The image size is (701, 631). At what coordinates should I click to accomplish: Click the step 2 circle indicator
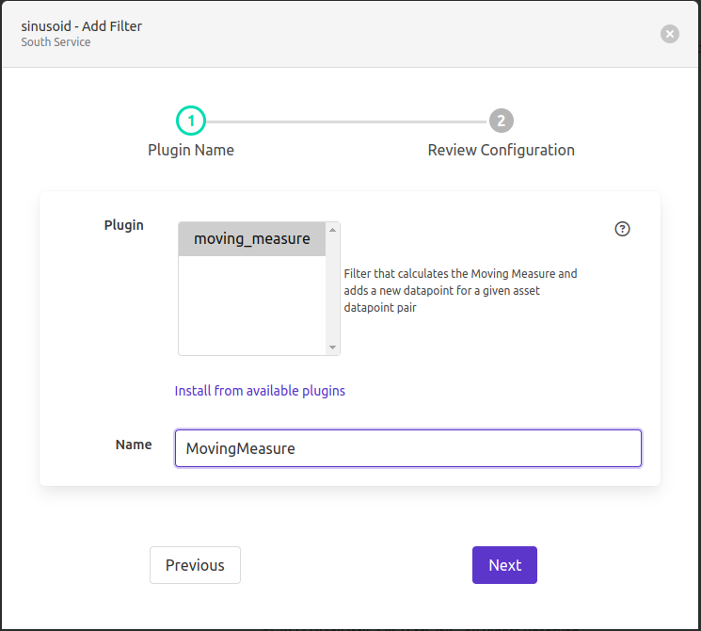501,121
